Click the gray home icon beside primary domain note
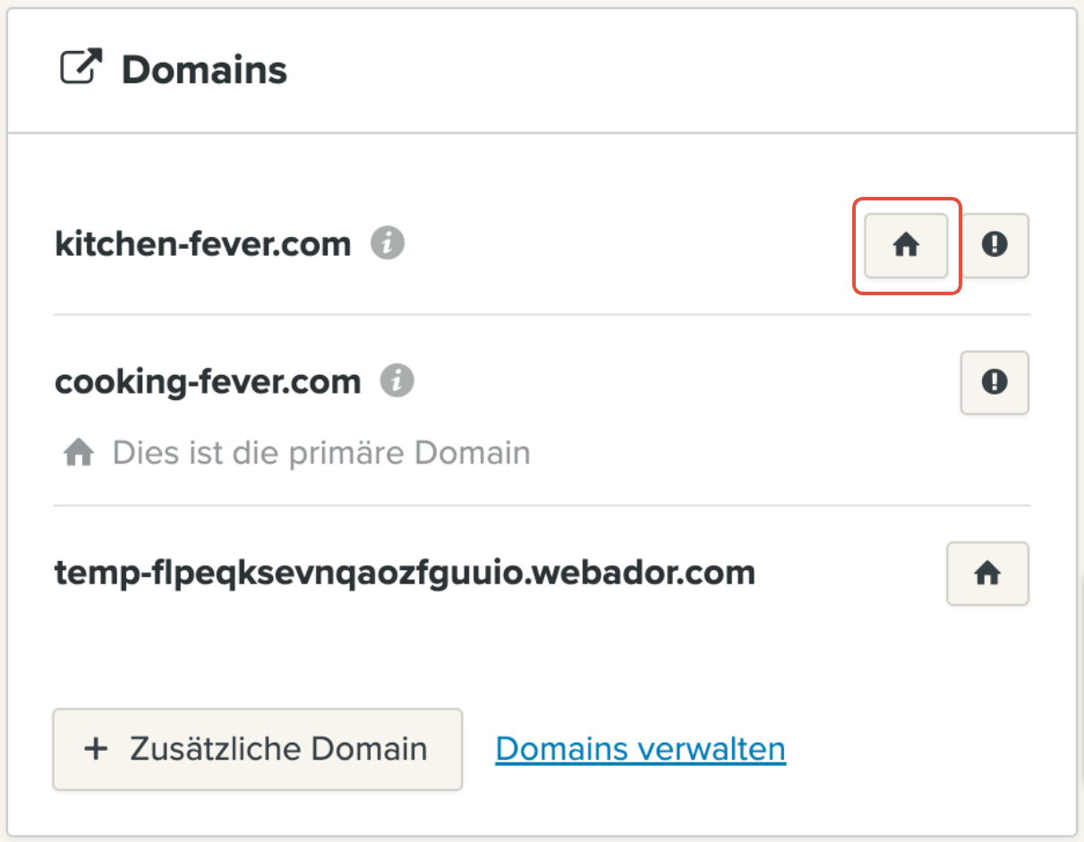 pos(79,454)
